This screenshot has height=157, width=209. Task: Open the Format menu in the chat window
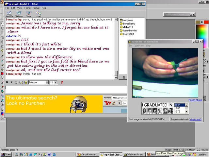click(36, 8)
